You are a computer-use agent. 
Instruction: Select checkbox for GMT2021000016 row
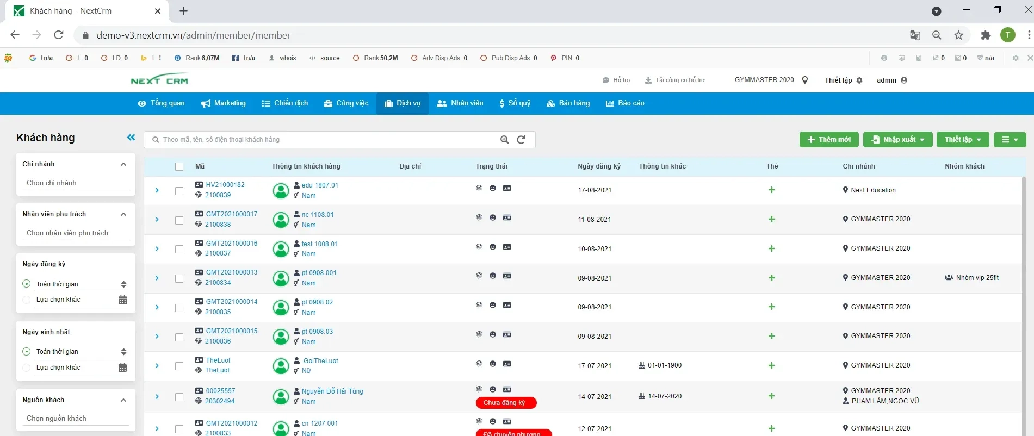[179, 249]
